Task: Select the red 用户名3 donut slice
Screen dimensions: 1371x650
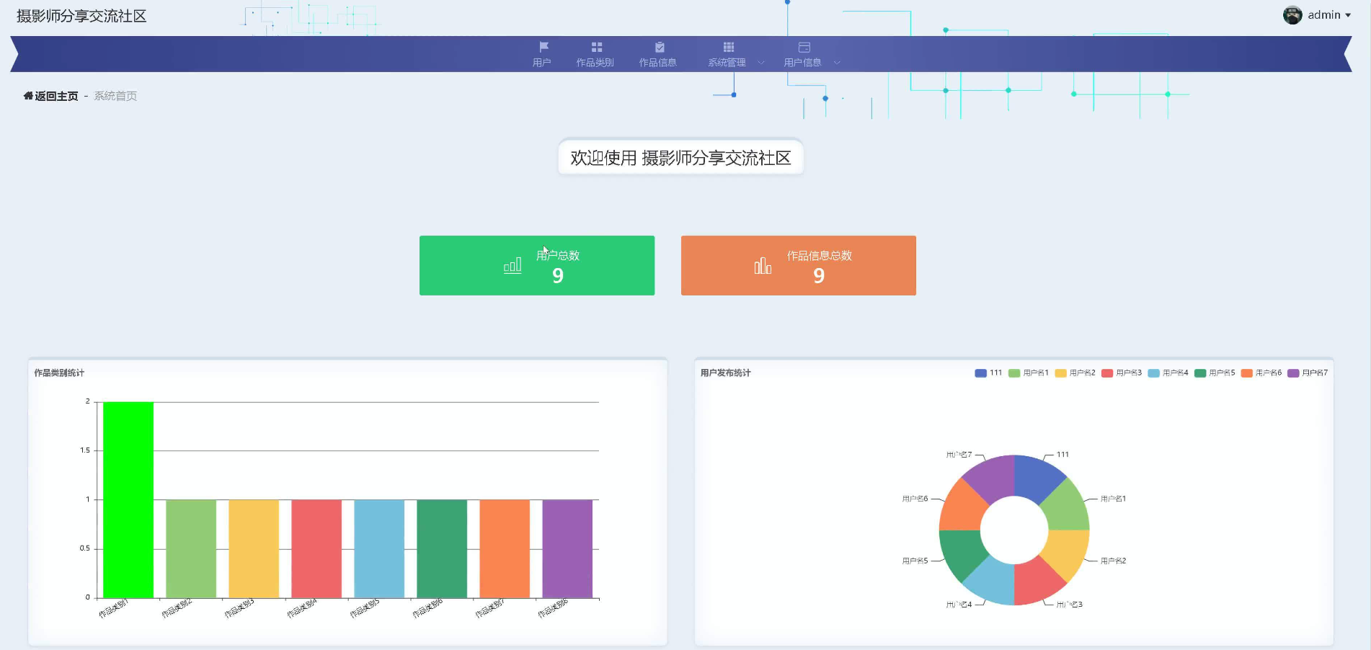Action: pos(1036,582)
